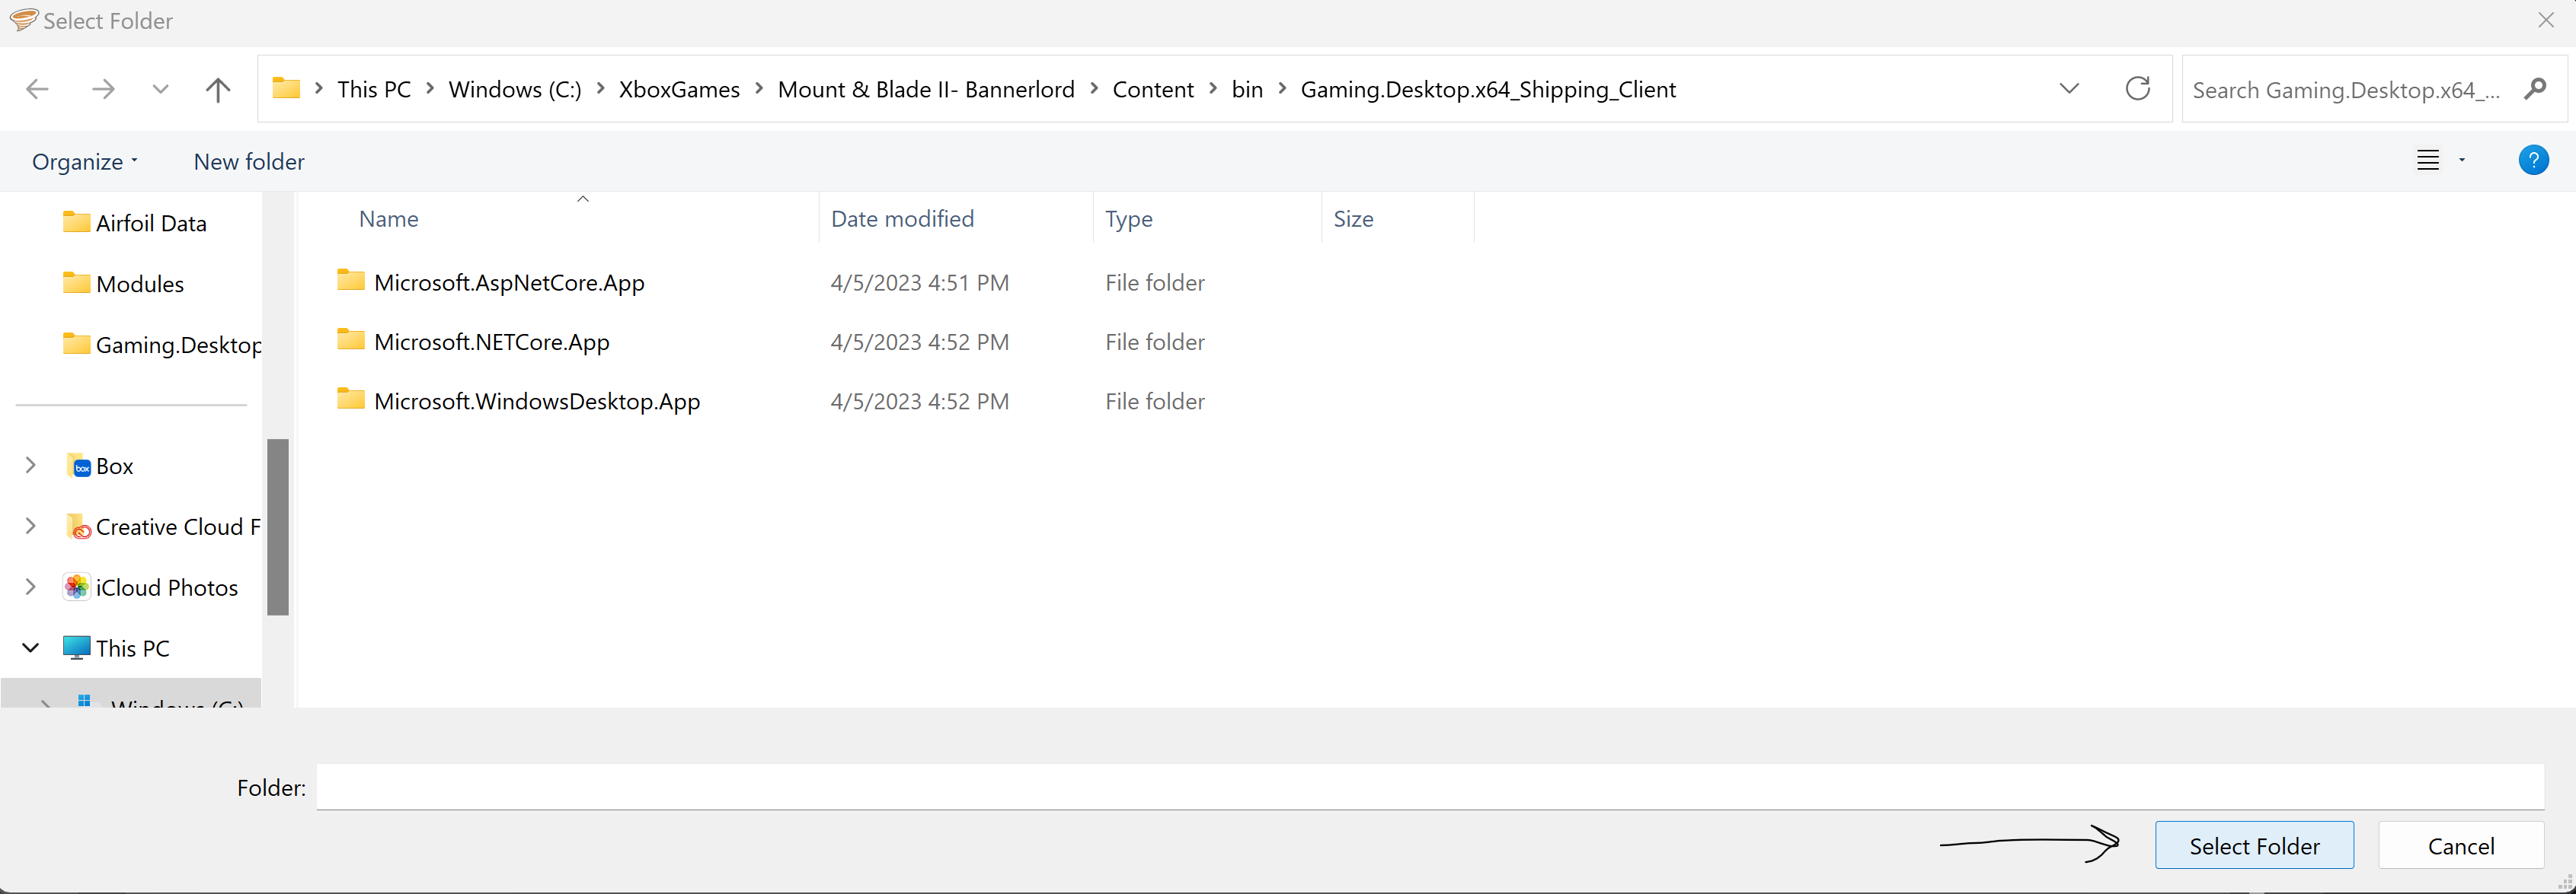
Task: Expand the Box tree item
Action: [x=31, y=466]
